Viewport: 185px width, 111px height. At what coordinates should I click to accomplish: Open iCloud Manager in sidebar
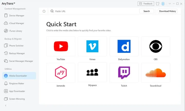(x=19, y=23)
